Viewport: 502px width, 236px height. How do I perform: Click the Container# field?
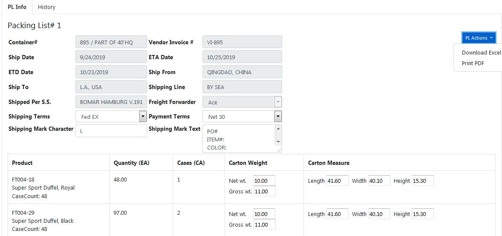point(111,42)
